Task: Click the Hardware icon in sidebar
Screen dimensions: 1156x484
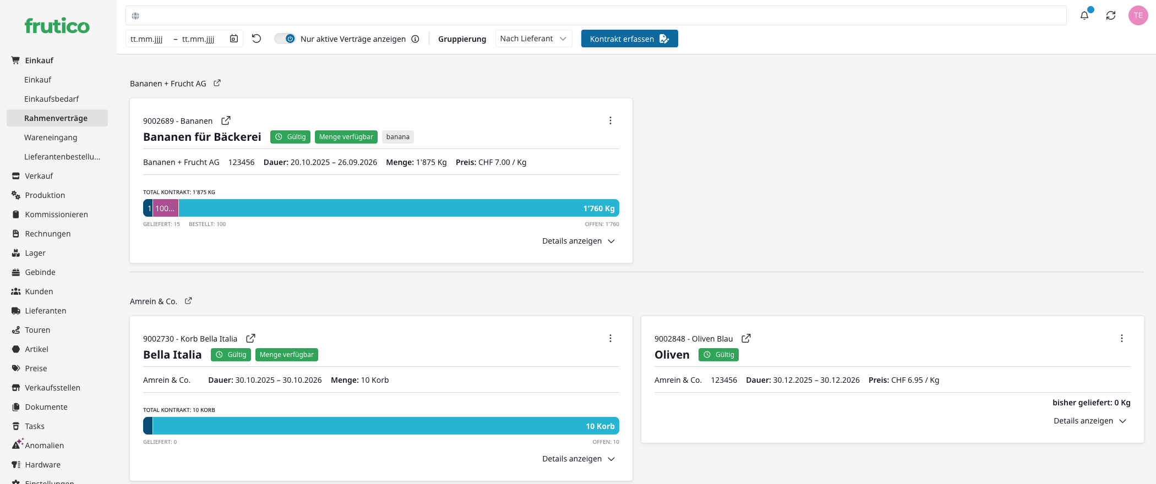Action: pyautogui.click(x=16, y=465)
